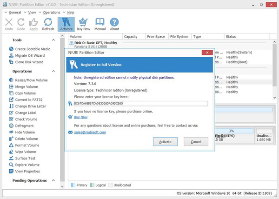The height and width of the screenshot is (199, 279).
Task: Choose Resize/Move Volume operation
Action: [x=32, y=80]
